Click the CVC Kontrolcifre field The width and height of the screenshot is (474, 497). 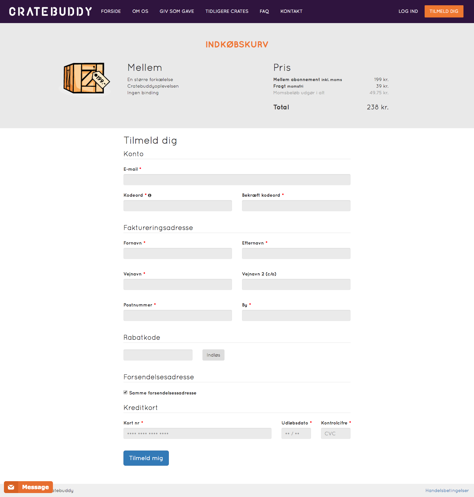pos(336,433)
